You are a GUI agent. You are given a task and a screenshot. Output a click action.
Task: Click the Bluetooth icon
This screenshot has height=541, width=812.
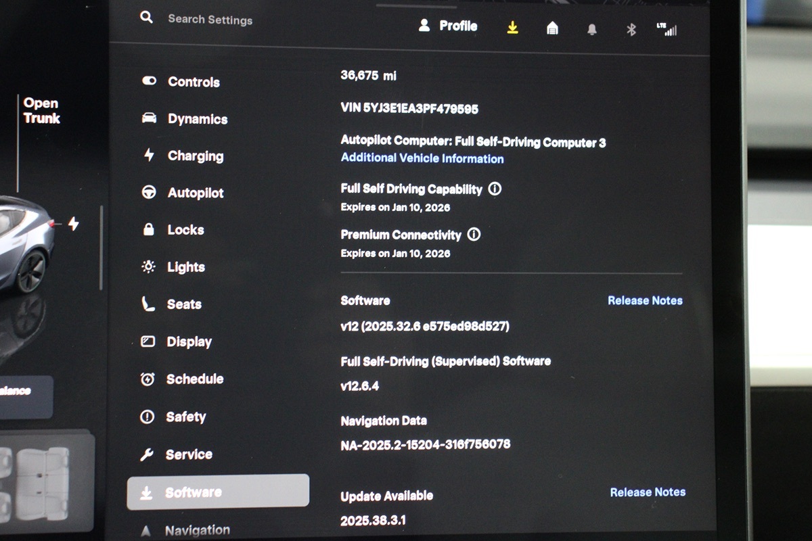(x=631, y=29)
